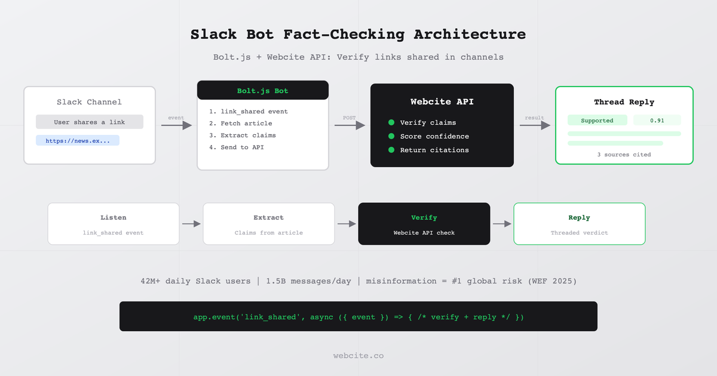Click the 'User shares a link' message
Viewport: 717px width, 376px height.
coord(90,122)
